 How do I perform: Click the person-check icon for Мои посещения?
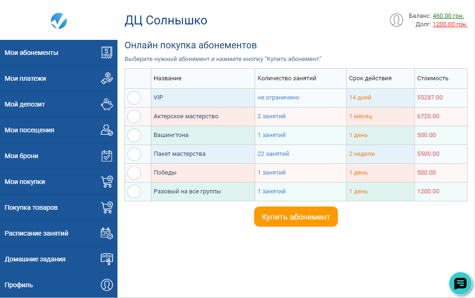click(107, 130)
